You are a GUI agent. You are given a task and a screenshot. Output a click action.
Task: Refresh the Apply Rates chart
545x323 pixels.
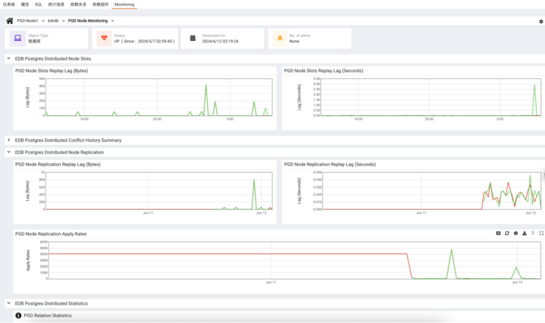pos(507,233)
